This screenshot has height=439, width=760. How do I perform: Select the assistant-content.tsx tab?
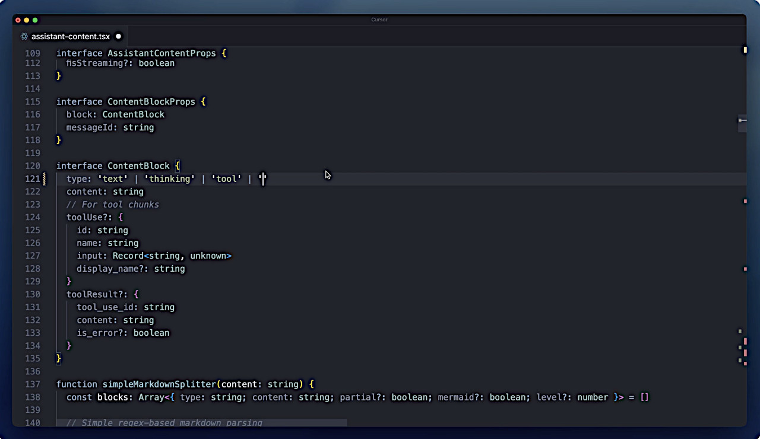(x=70, y=36)
